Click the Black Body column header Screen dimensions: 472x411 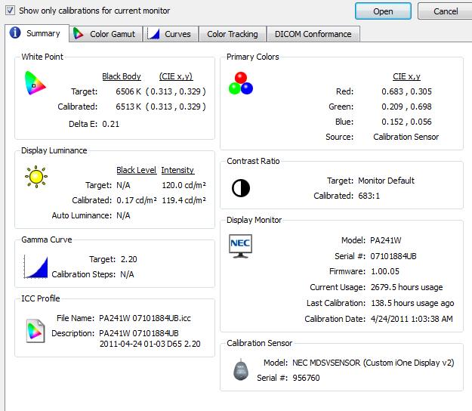(122, 76)
